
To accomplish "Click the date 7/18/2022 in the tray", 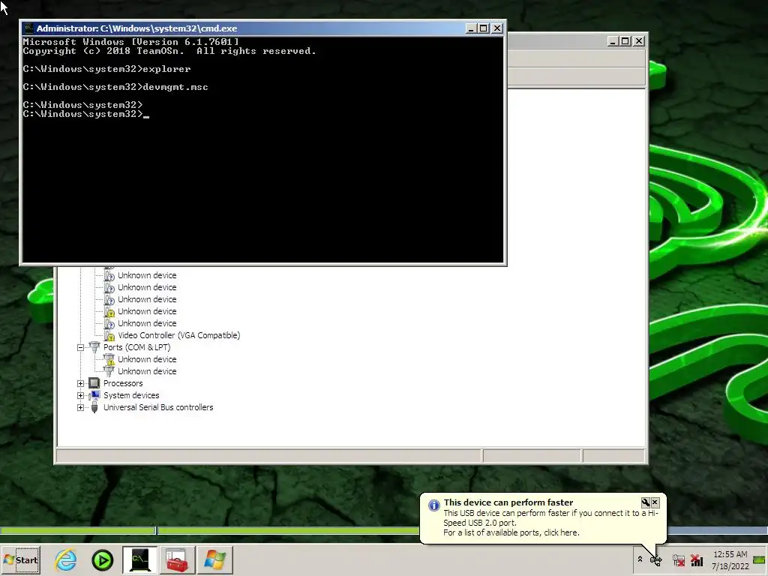I will (x=730, y=566).
